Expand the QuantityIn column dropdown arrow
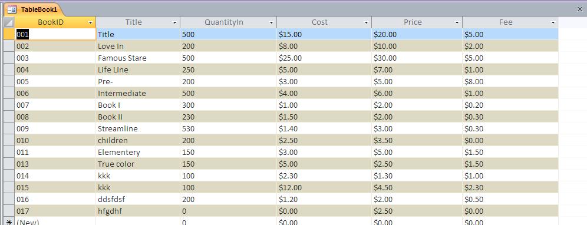Screen dimensions: 587x225 click(271, 23)
